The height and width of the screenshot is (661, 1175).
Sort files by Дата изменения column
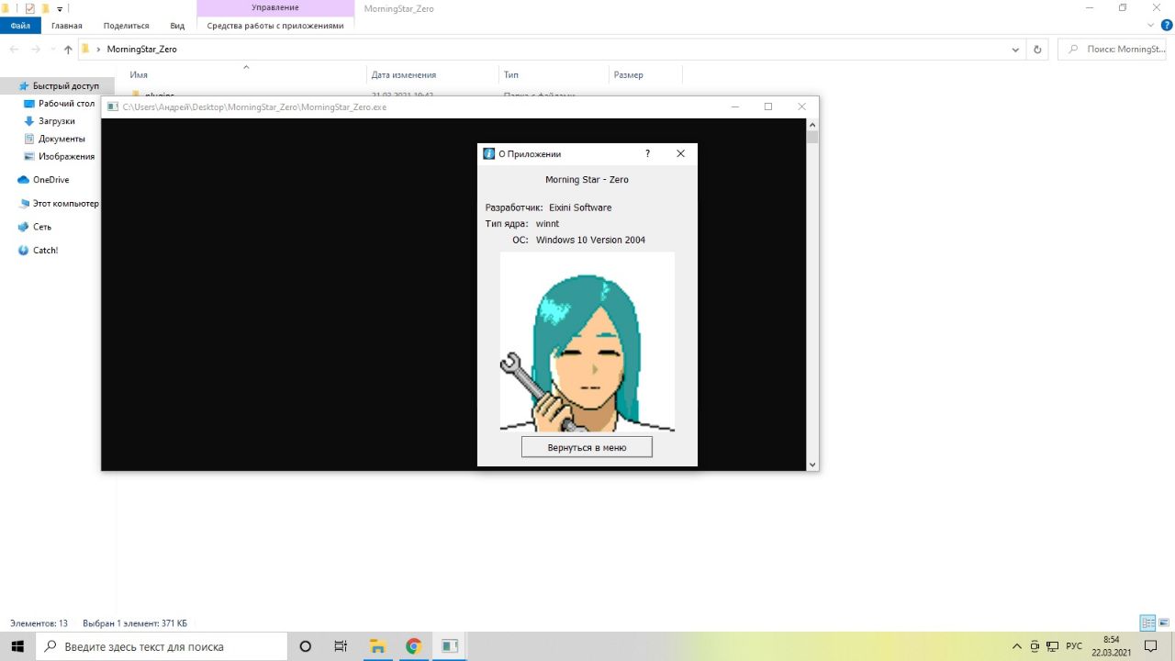tap(404, 74)
